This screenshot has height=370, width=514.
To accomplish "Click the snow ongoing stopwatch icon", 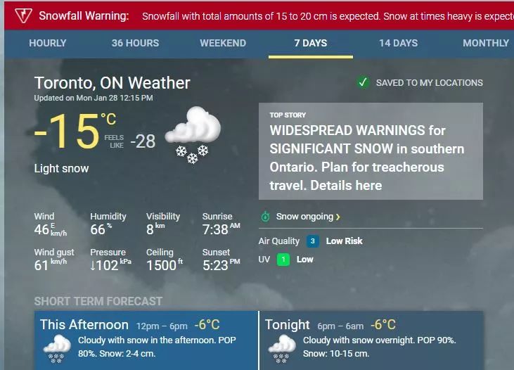I will click(265, 217).
